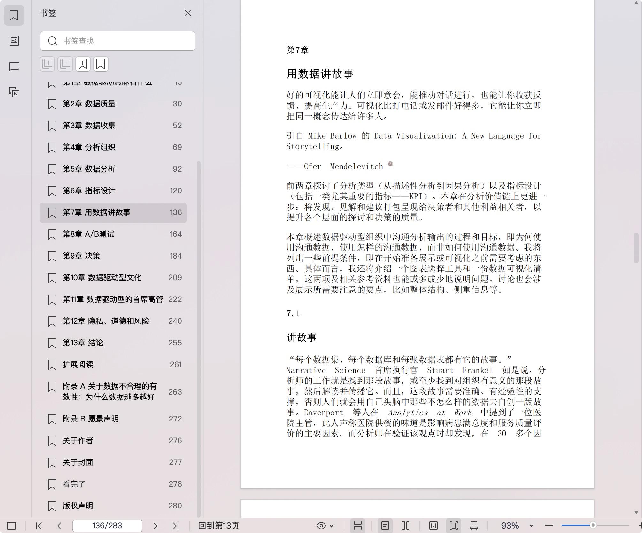Click the footnote marker after Mendelevitch
Screen dimensions: 642x533
pos(390,164)
